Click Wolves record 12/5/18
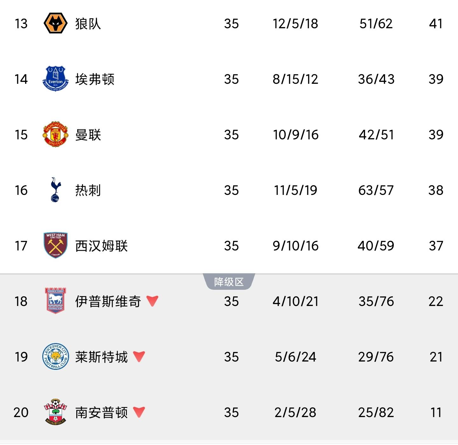This screenshot has height=445, width=458. click(295, 24)
